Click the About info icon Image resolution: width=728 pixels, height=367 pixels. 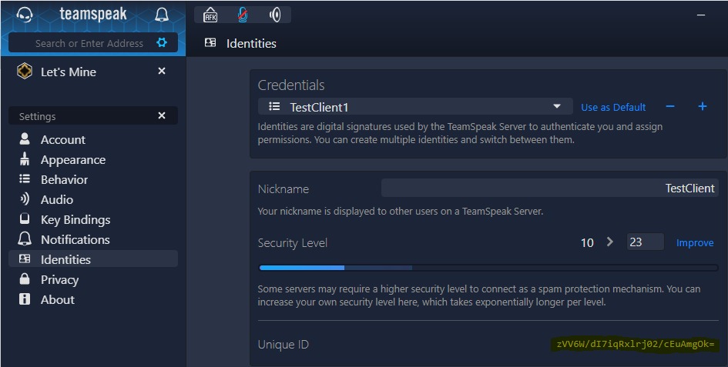[x=25, y=300]
